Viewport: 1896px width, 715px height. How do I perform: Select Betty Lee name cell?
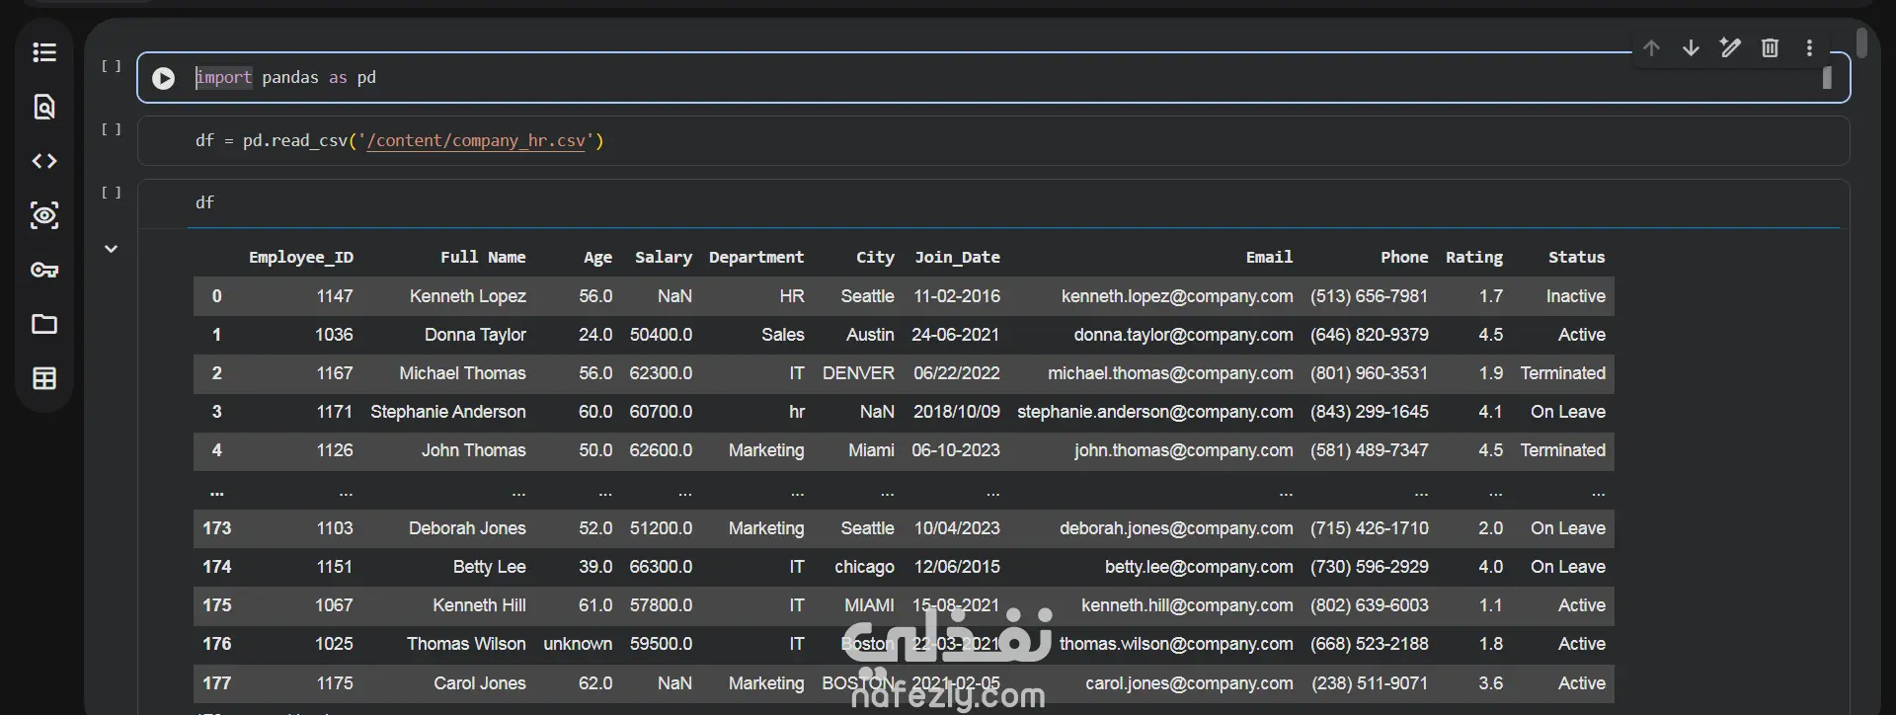(x=489, y=567)
